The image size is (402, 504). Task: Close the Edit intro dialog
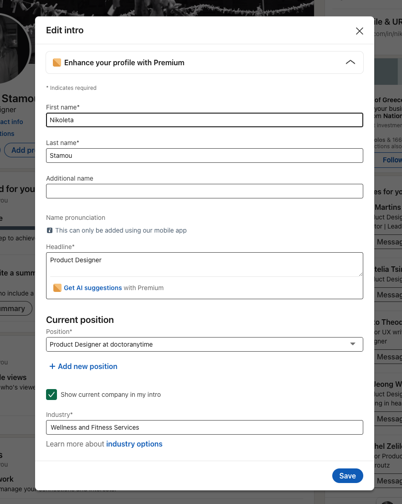[360, 31]
